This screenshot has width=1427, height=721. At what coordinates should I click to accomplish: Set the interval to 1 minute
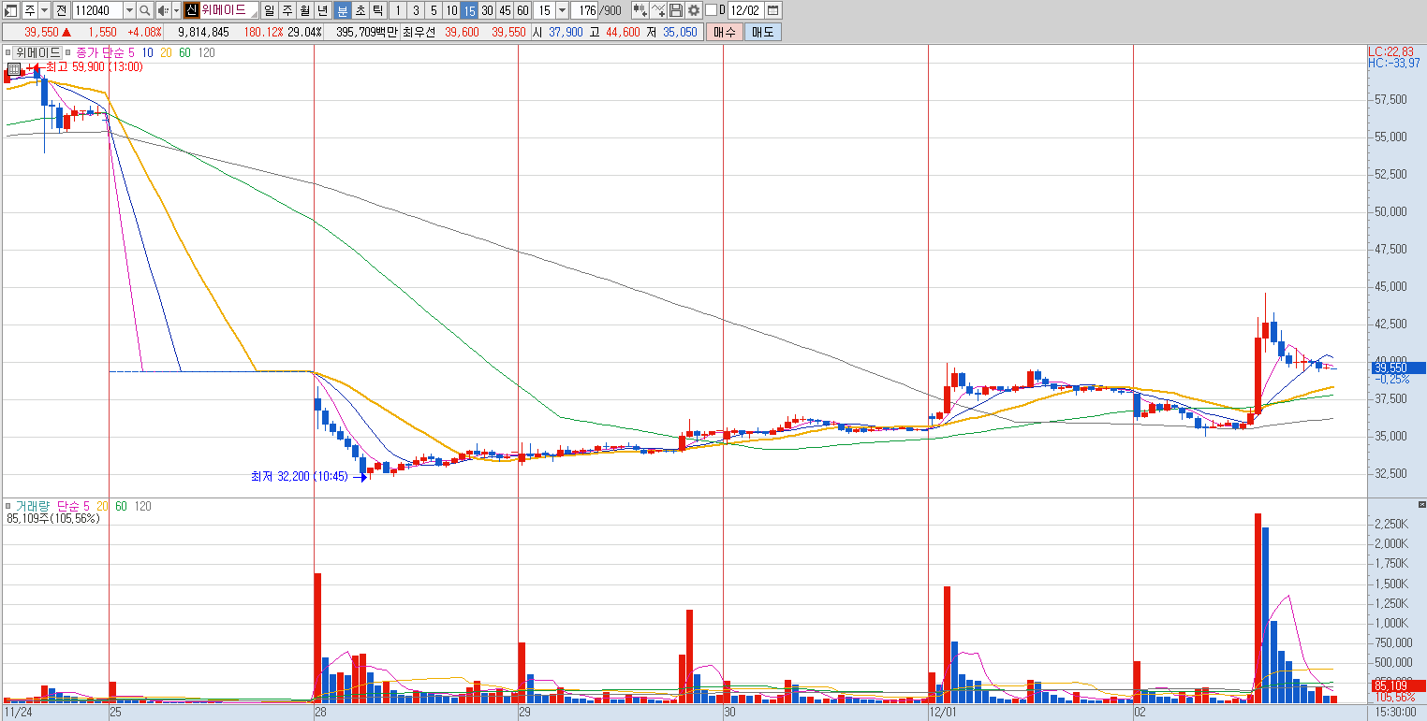(397, 10)
